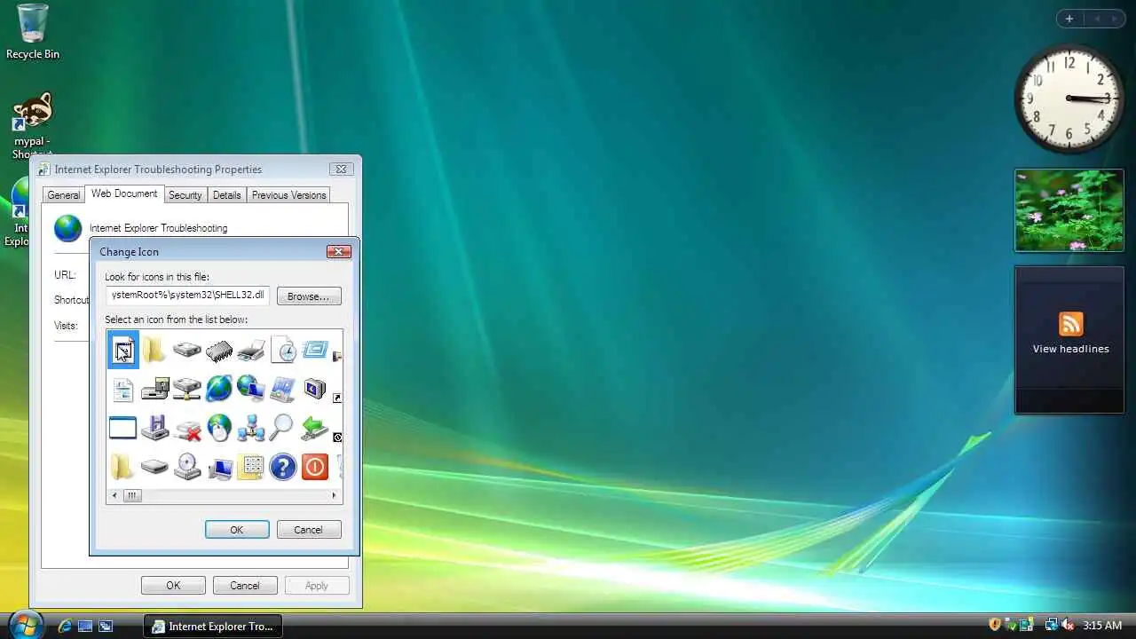Close the Change Icon dialog

(339, 251)
